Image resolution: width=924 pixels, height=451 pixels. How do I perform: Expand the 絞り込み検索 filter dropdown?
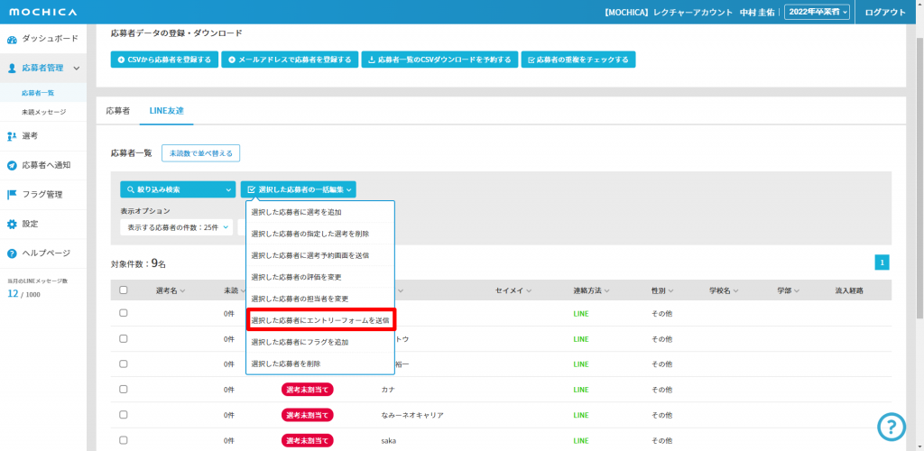(x=177, y=189)
